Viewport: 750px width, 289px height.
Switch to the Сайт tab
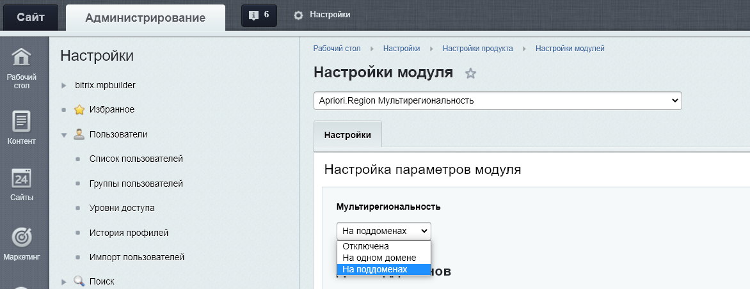[31, 18]
